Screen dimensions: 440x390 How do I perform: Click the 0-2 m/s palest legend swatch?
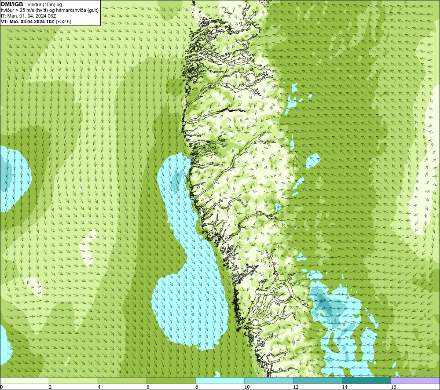coord(24,381)
